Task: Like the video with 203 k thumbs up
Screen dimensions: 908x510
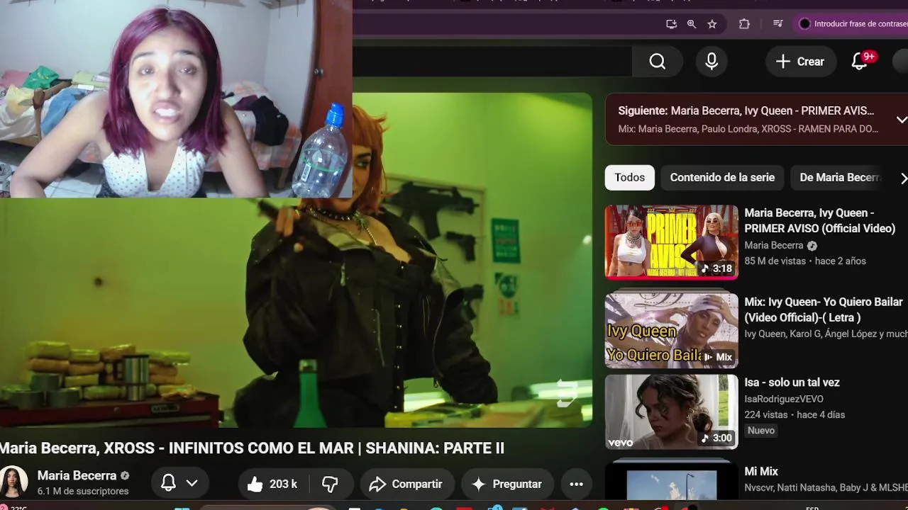Action: point(272,484)
